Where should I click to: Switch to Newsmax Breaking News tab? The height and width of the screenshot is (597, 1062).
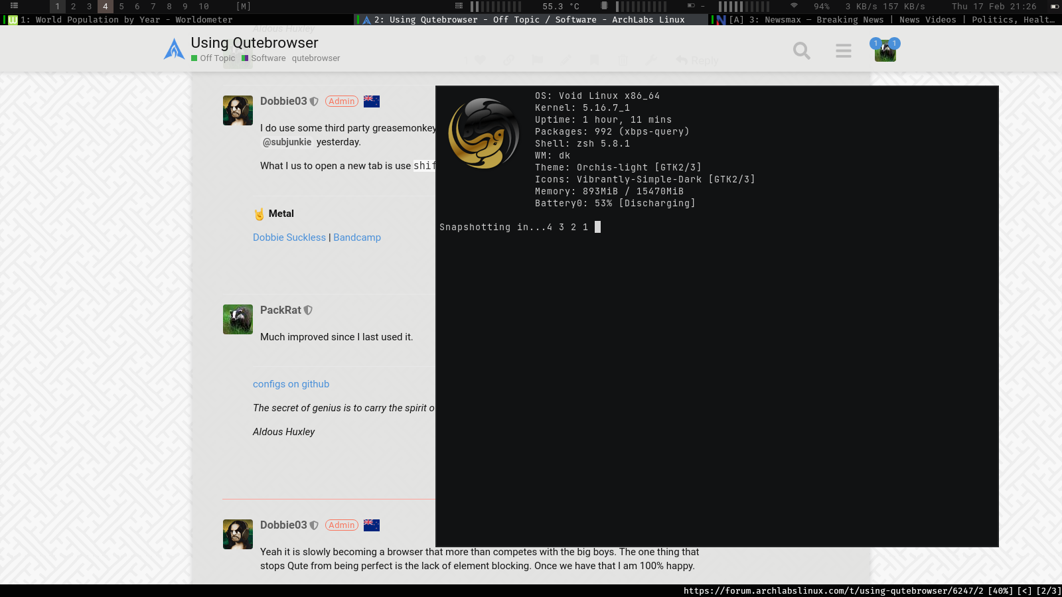[x=885, y=20]
